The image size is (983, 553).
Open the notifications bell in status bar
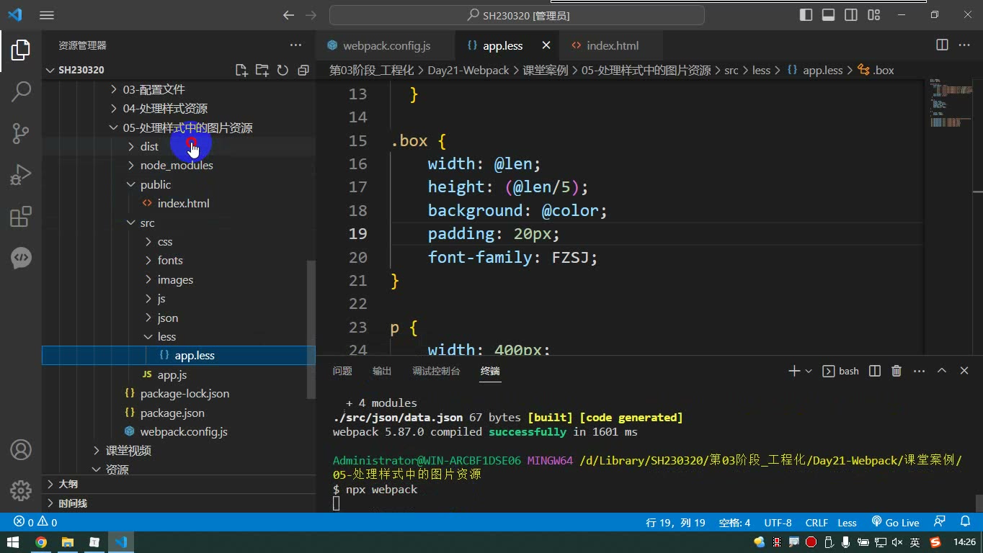pyautogui.click(x=966, y=522)
